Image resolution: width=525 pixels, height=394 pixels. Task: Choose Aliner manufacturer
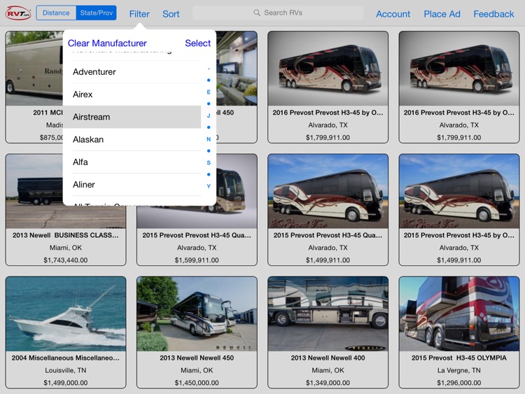132,185
